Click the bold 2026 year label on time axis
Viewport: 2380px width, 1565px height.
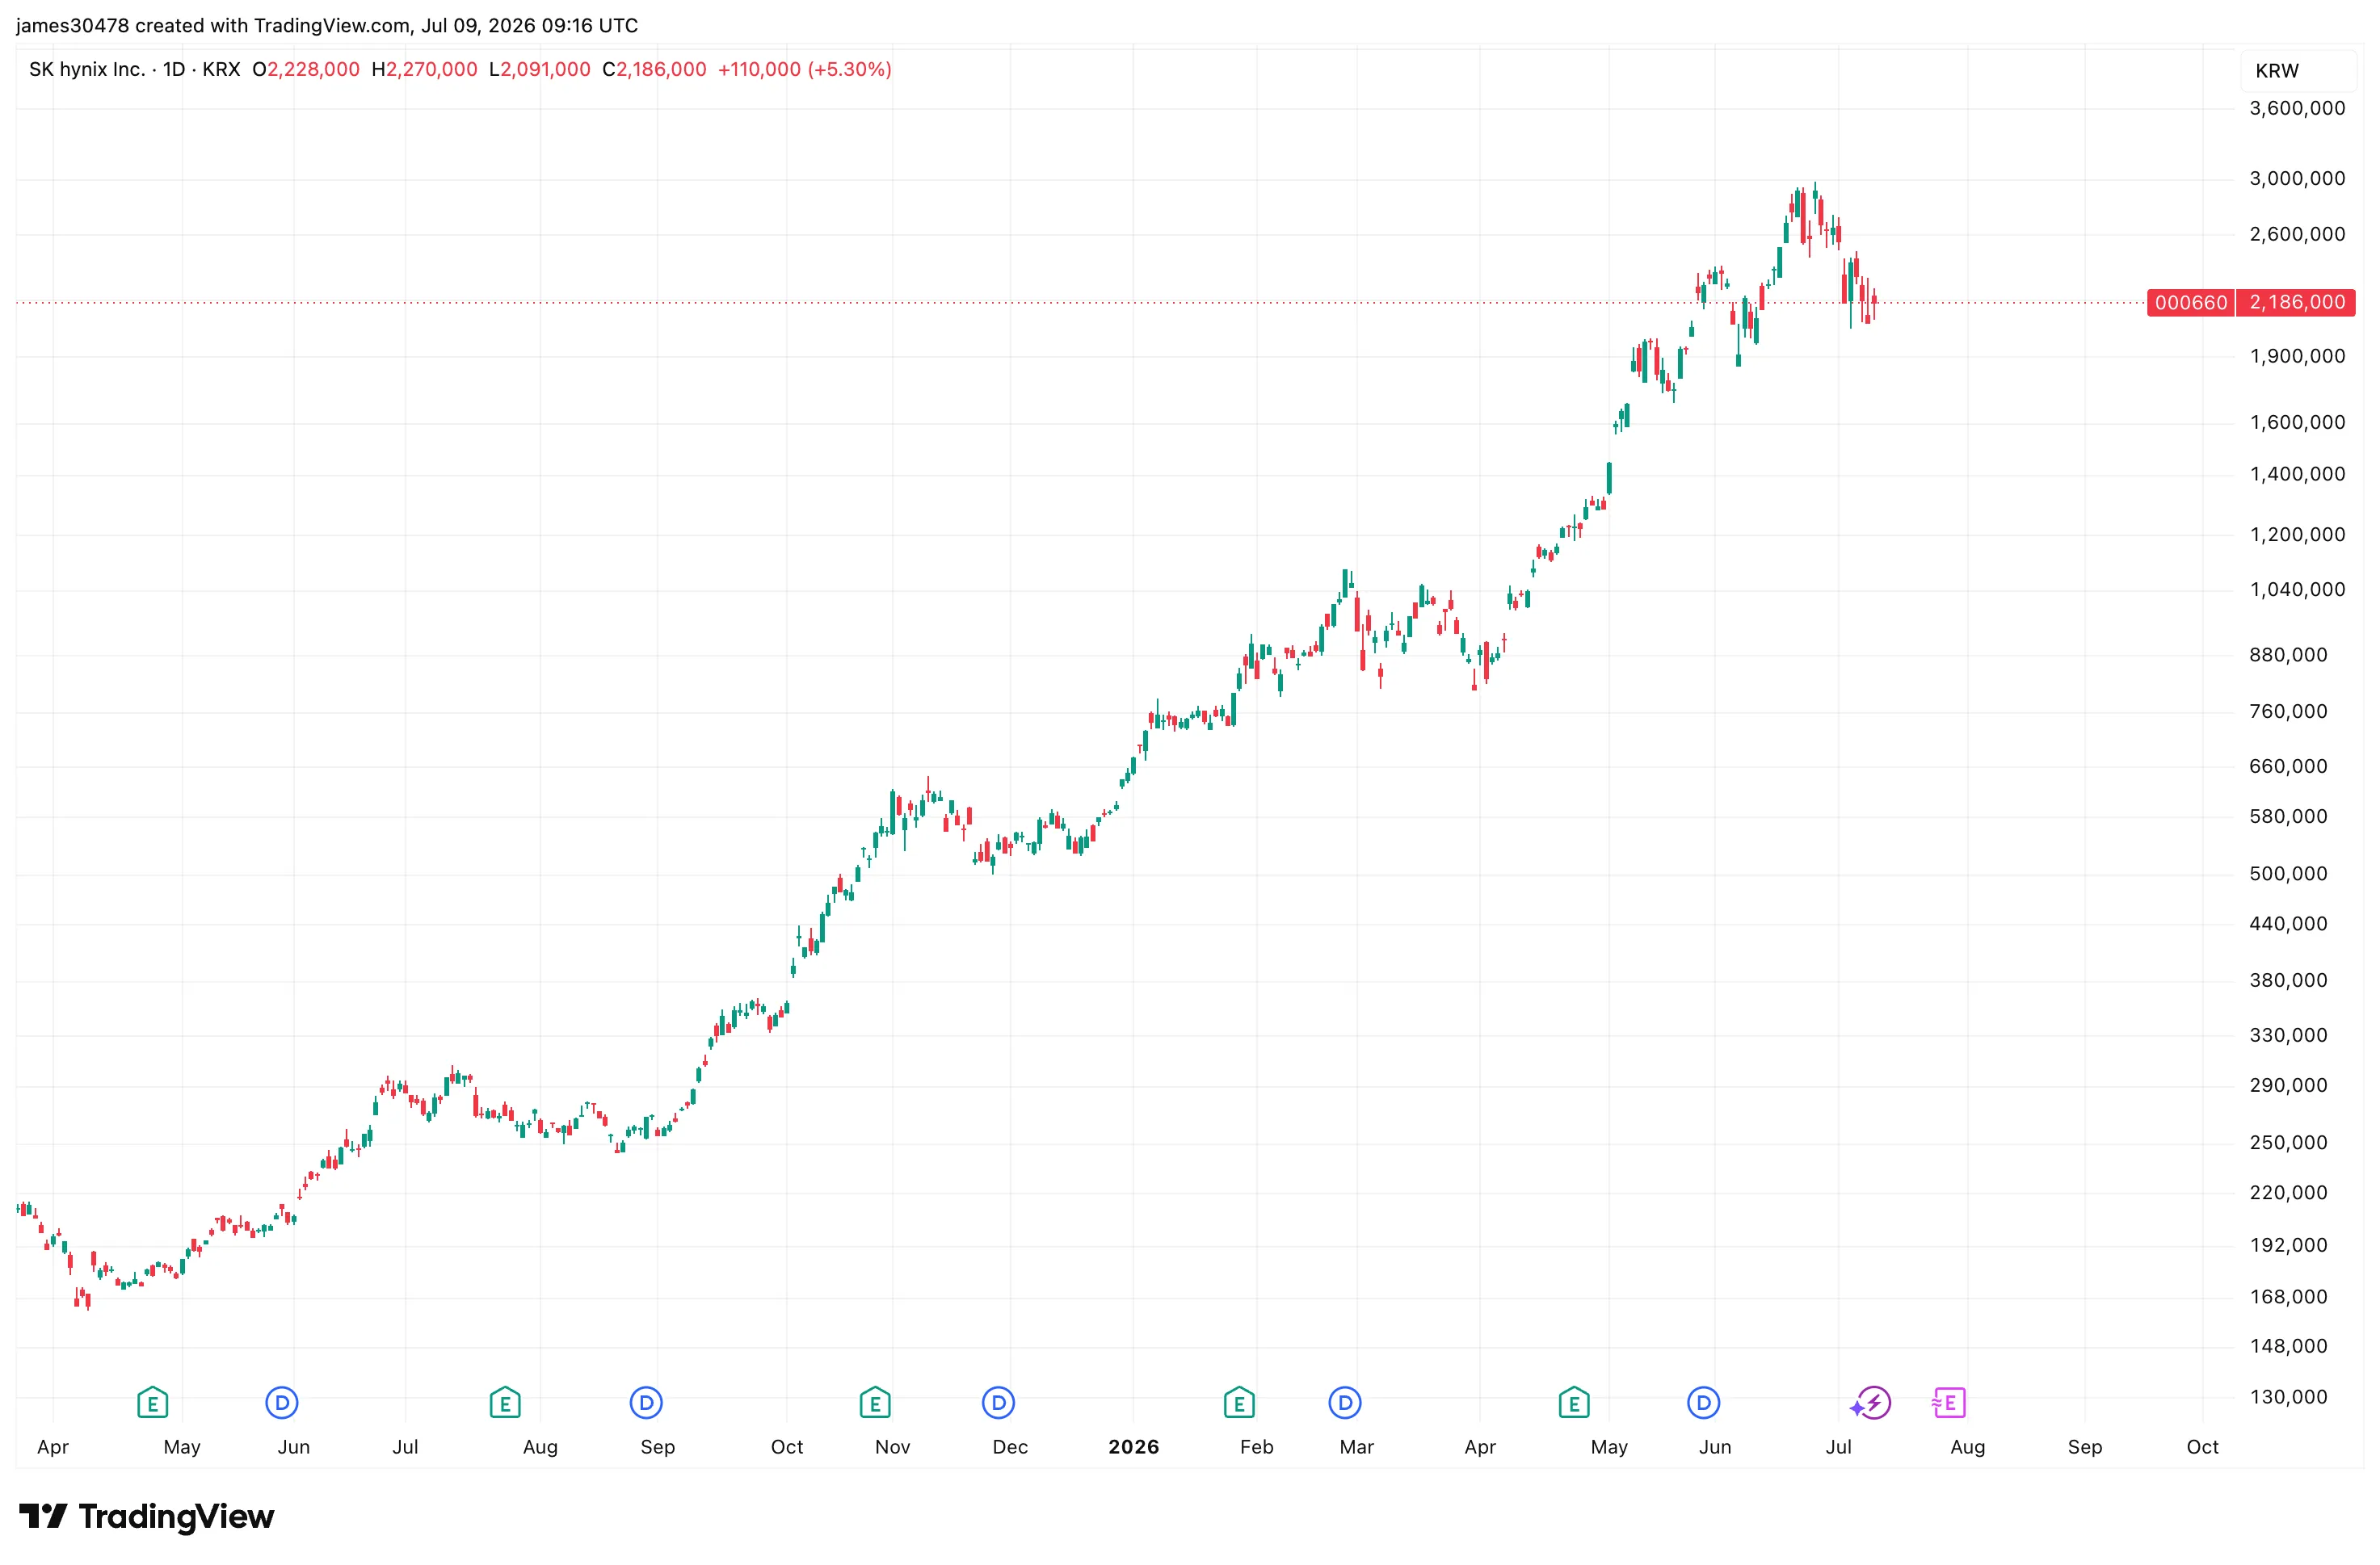pyautogui.click(x=1133, y=1447)
